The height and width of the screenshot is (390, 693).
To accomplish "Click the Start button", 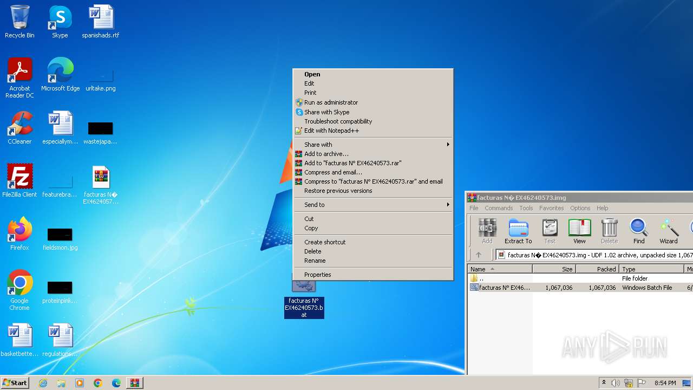I will (x=15, y=383).
